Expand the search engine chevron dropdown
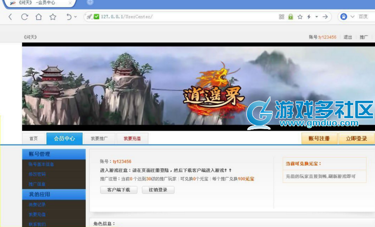 [x=352, y=17]
